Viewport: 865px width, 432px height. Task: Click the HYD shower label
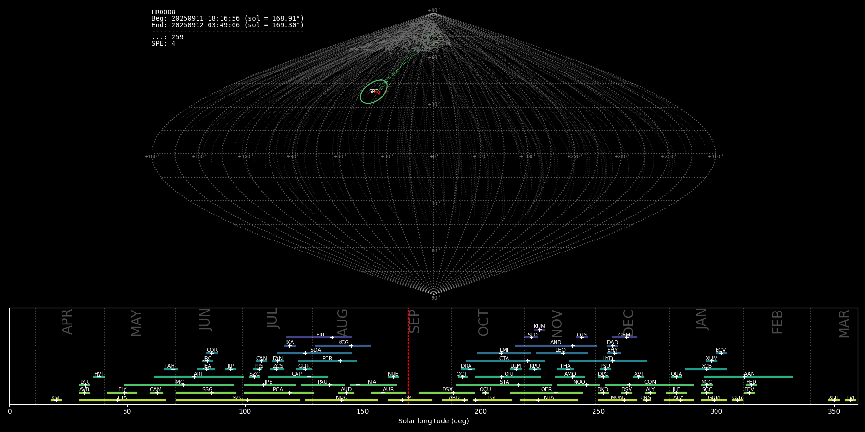pyautogui.click(x=607, y=359)
